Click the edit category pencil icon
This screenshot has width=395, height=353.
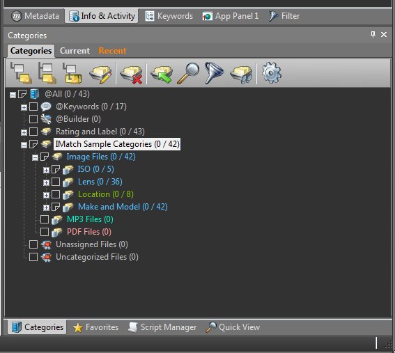[100, 74]
